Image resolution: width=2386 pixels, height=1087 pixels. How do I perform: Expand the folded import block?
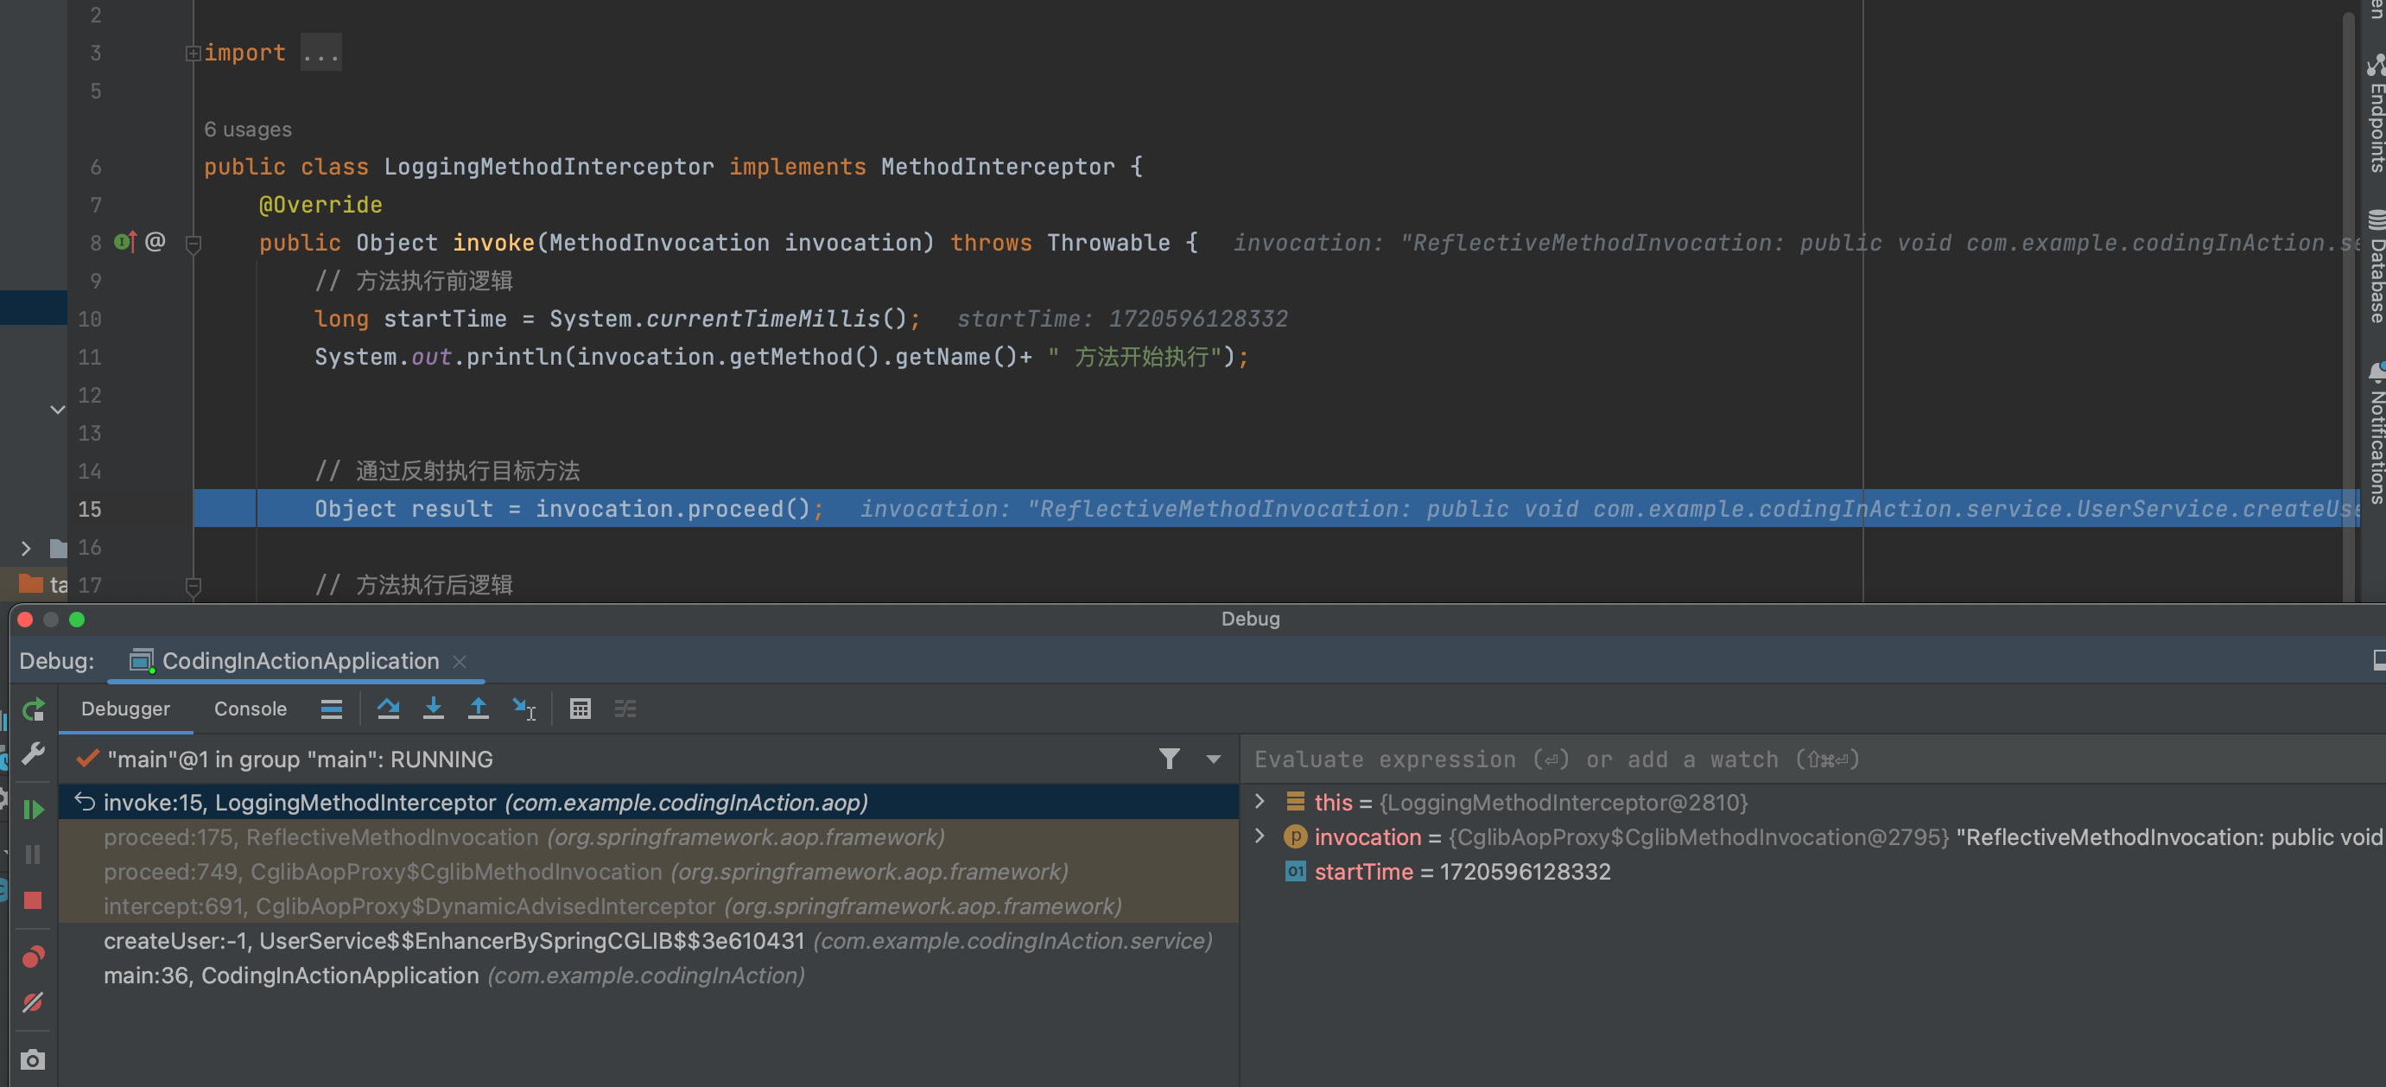click(x=193, y=54)
